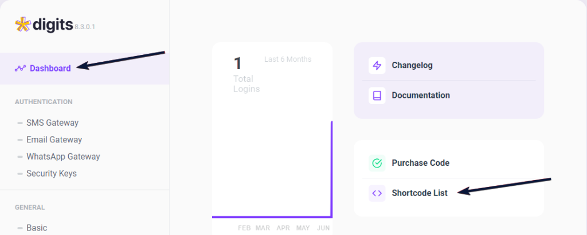Open SMS Gateway settings
The image size is (587, 235).
52,122
